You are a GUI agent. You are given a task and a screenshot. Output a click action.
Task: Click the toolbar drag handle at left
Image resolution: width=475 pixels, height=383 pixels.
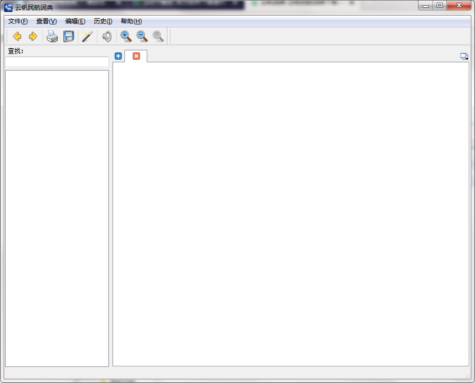(x=7, y=36)
